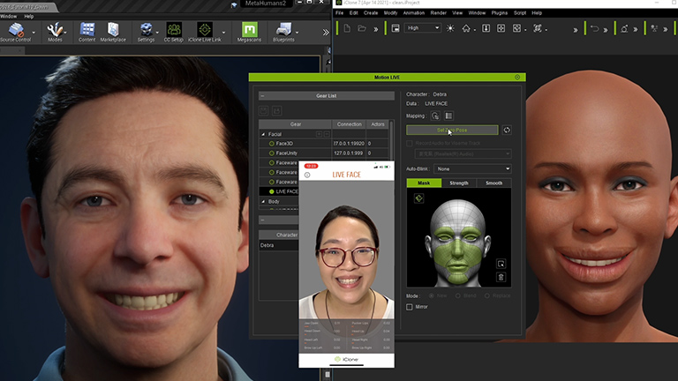Open iClone Live Link dropdown arrow

point(223,33)
